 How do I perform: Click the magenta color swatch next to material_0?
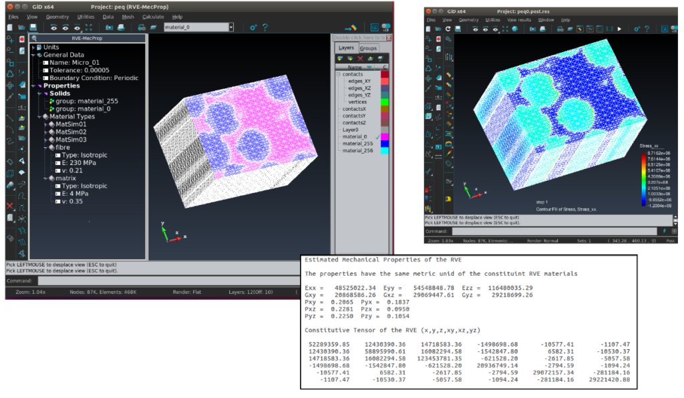[385, 137]
